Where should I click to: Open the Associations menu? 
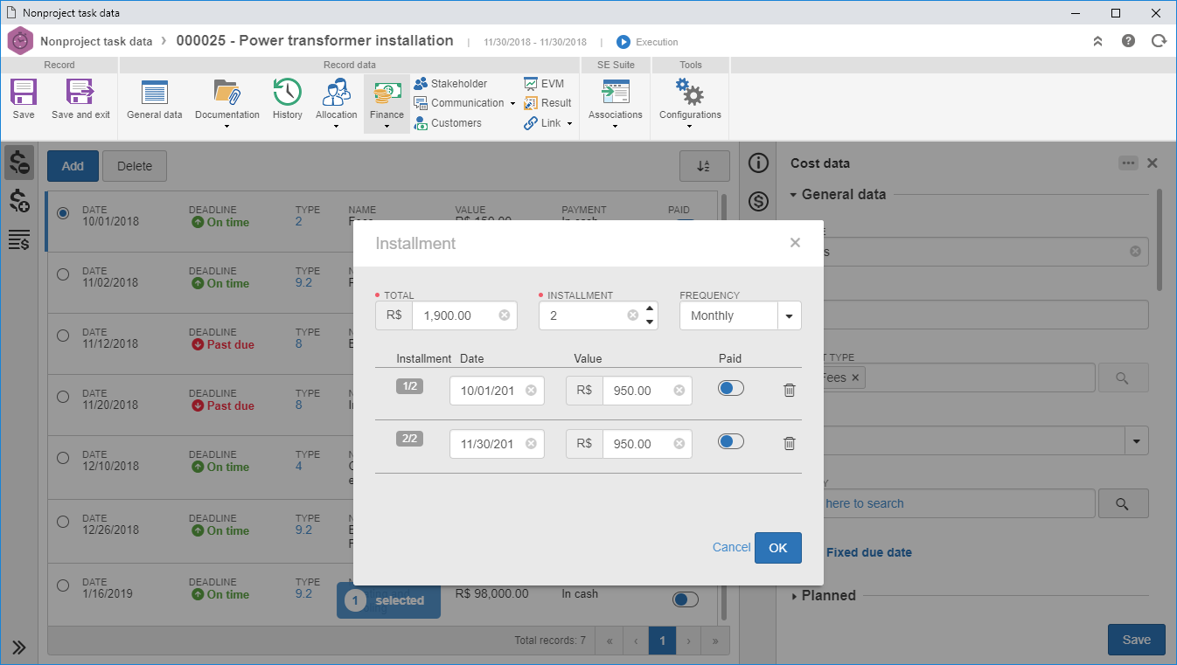pyautogui.click(x=616, y=104)
